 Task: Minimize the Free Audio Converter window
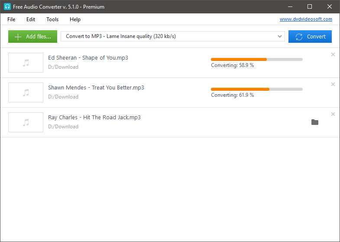point(290,7)
